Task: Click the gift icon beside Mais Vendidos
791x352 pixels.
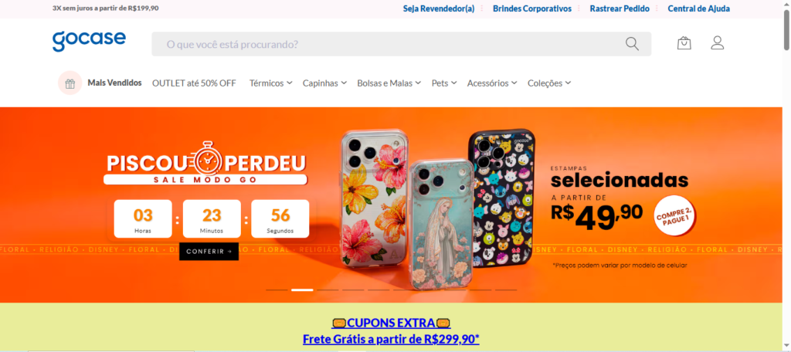Action: [70, 83]
